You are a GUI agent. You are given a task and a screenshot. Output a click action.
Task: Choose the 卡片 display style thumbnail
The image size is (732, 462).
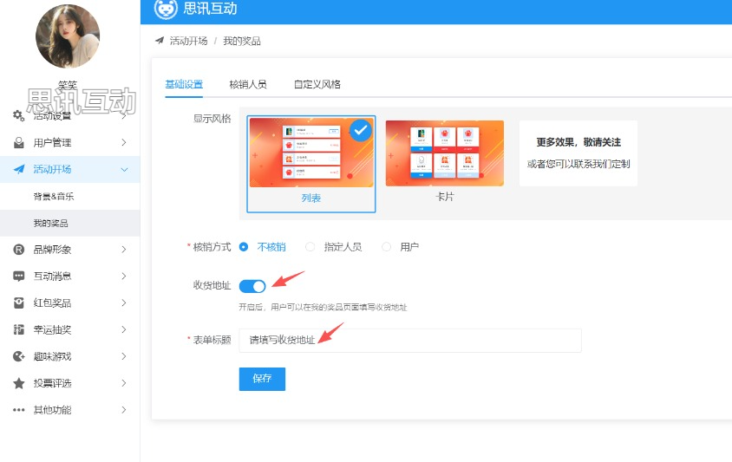point(444,153)
